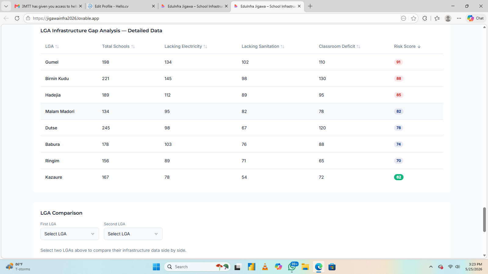Image resolution: width=488 pixels, height=274 pixels.
Task: Close the Edit Profile tab
Action: [x=153, y=6]
